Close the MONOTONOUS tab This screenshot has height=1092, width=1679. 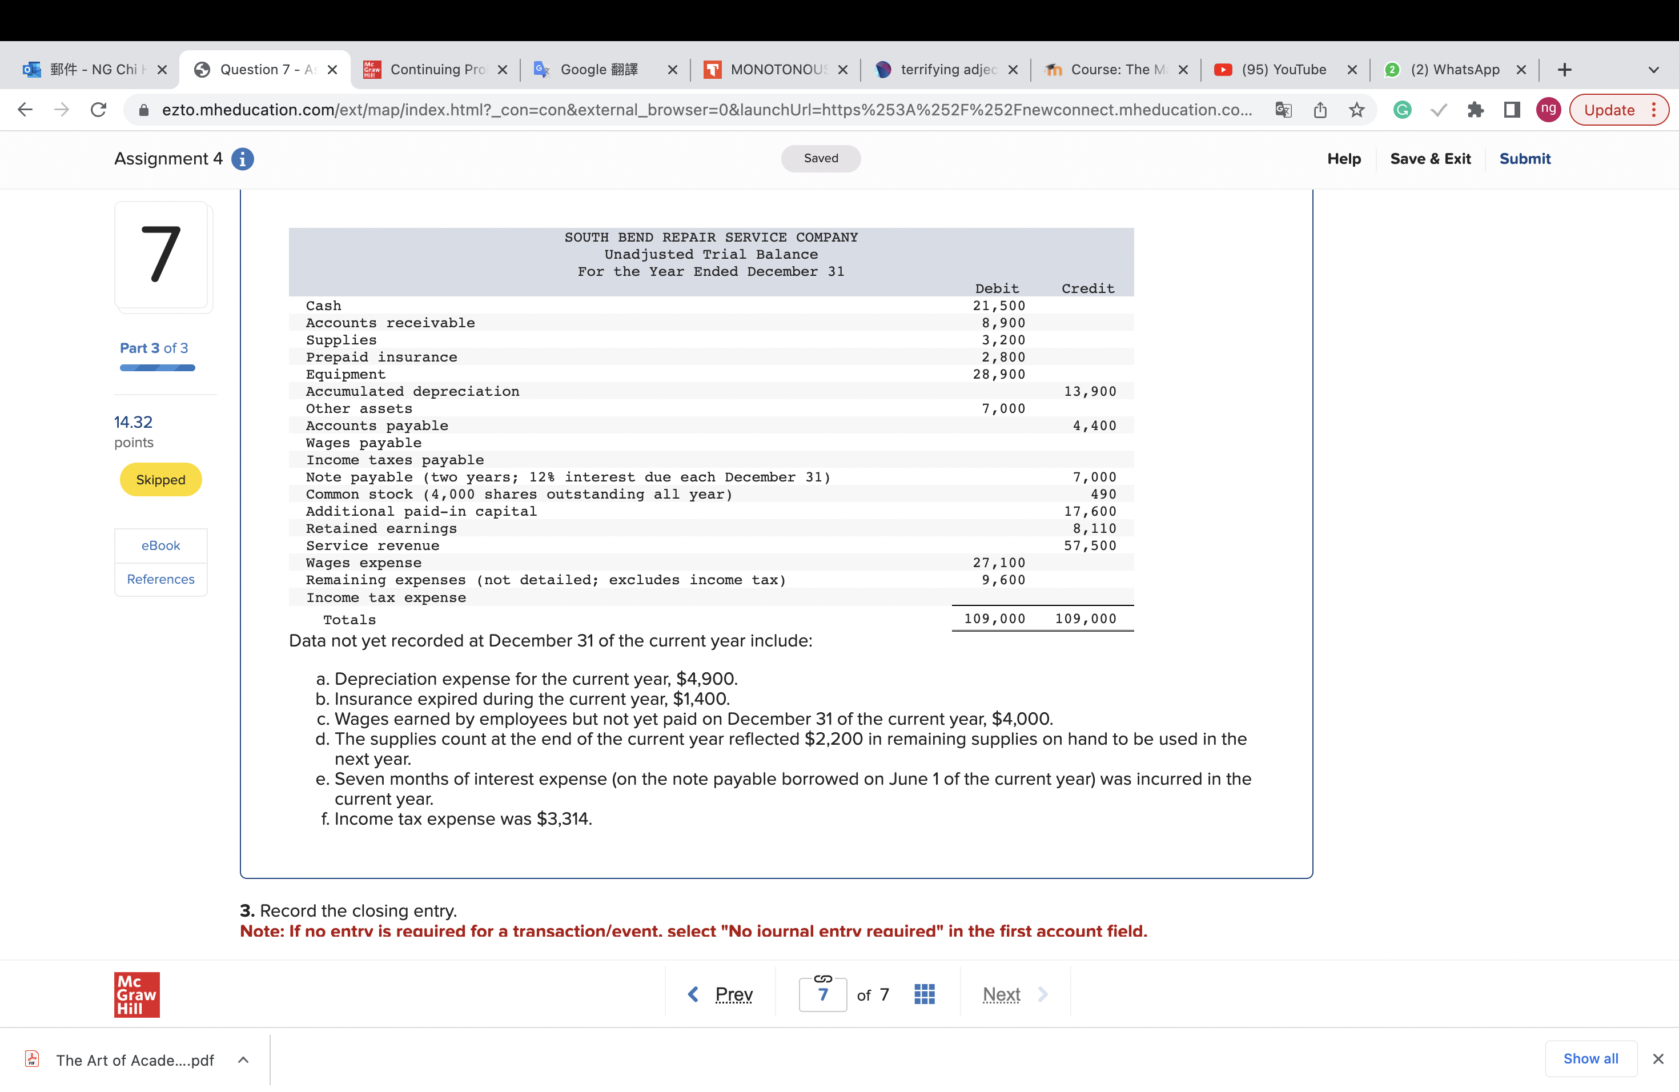(842, 70)
